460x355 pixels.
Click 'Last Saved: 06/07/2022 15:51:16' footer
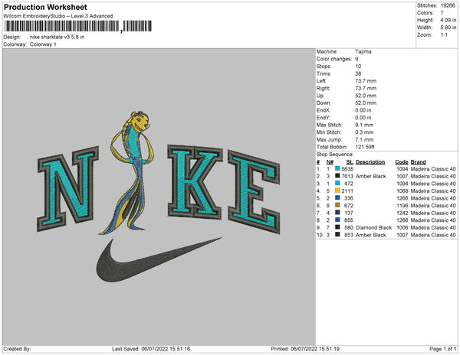coord(151,349)
